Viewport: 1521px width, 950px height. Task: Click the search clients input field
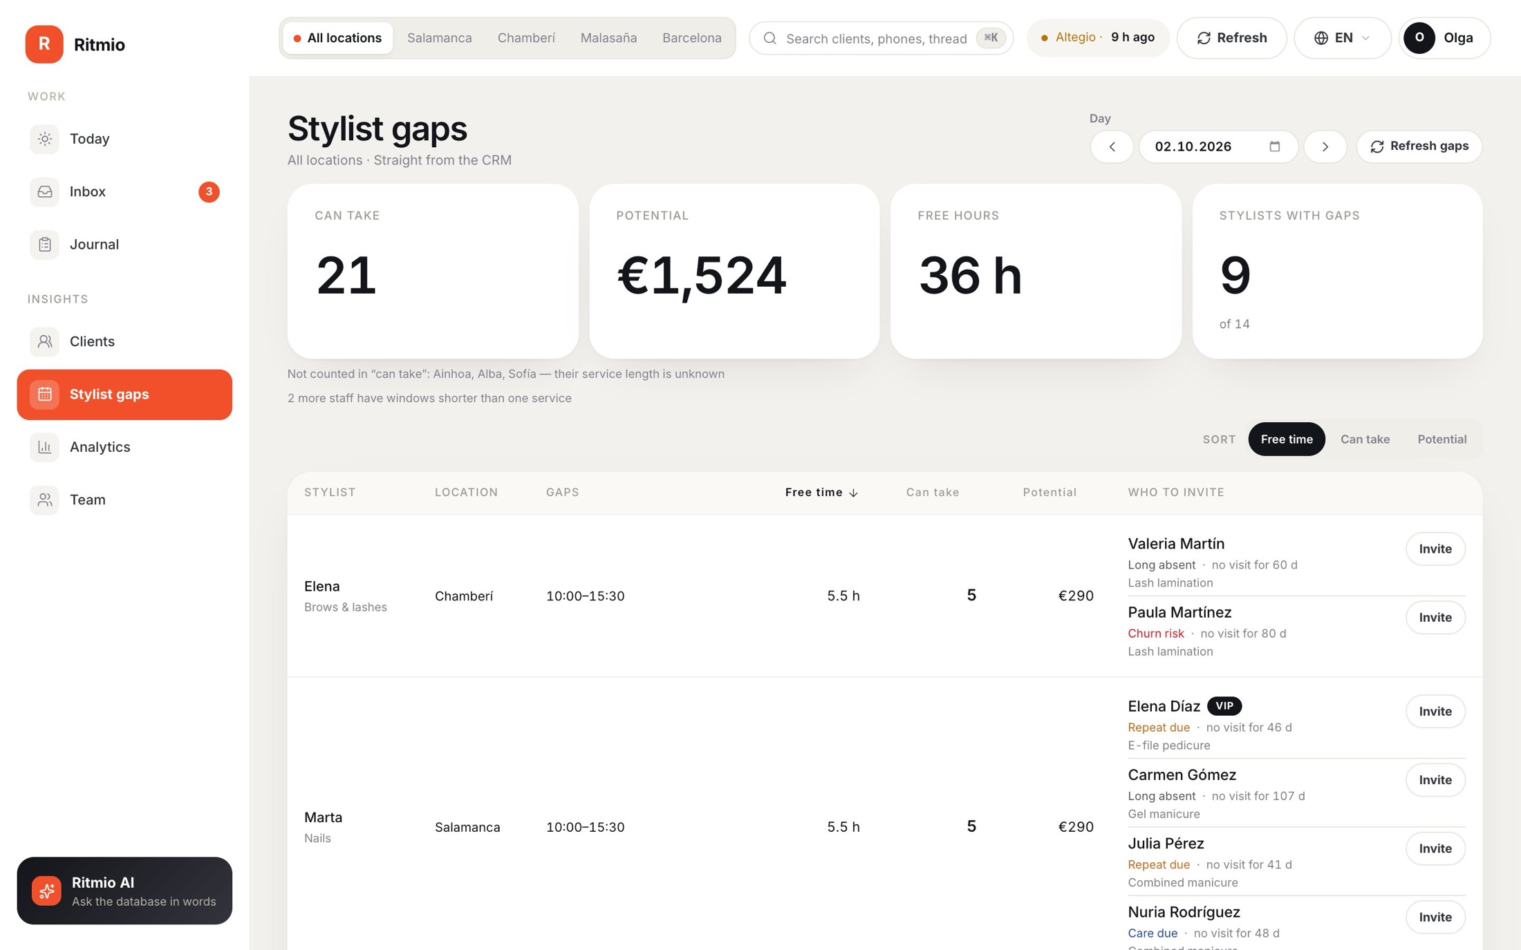pos(881,38)
